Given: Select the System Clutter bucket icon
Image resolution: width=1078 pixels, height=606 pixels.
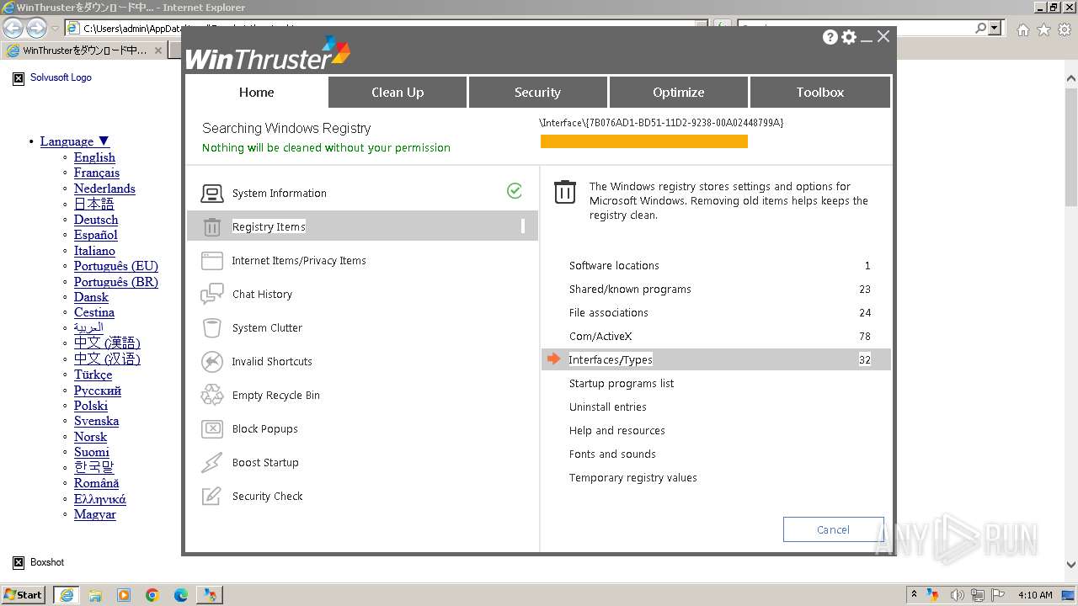Looking at the screenshot, I should (x=212, y=328).
